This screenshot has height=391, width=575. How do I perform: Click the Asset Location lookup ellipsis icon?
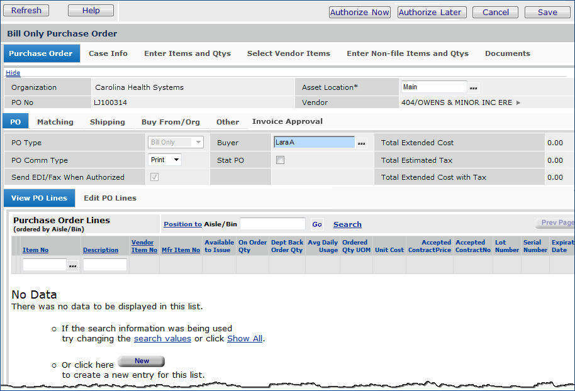coord(474,87)
